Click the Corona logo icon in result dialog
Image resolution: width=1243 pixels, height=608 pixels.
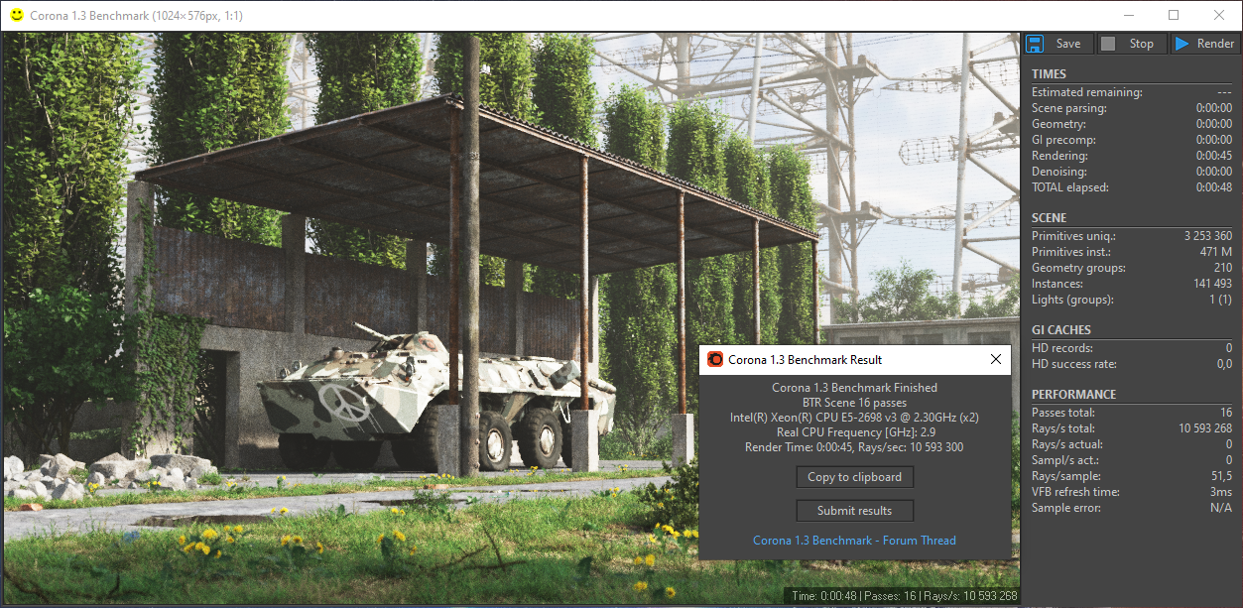(715, 359)
